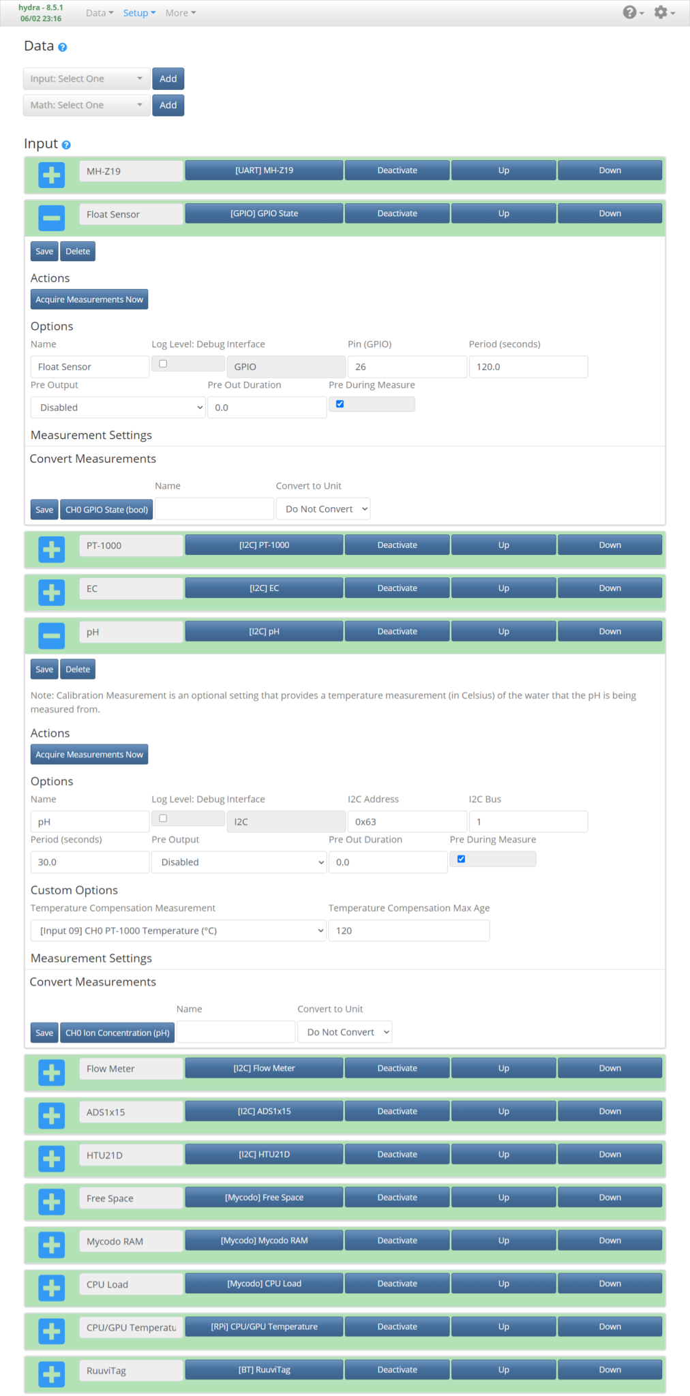Uncheck Pre During Measure for pH input
The width and height of the screenshot is (690, 1396).
pyautogui.click(x=462, y=859)
